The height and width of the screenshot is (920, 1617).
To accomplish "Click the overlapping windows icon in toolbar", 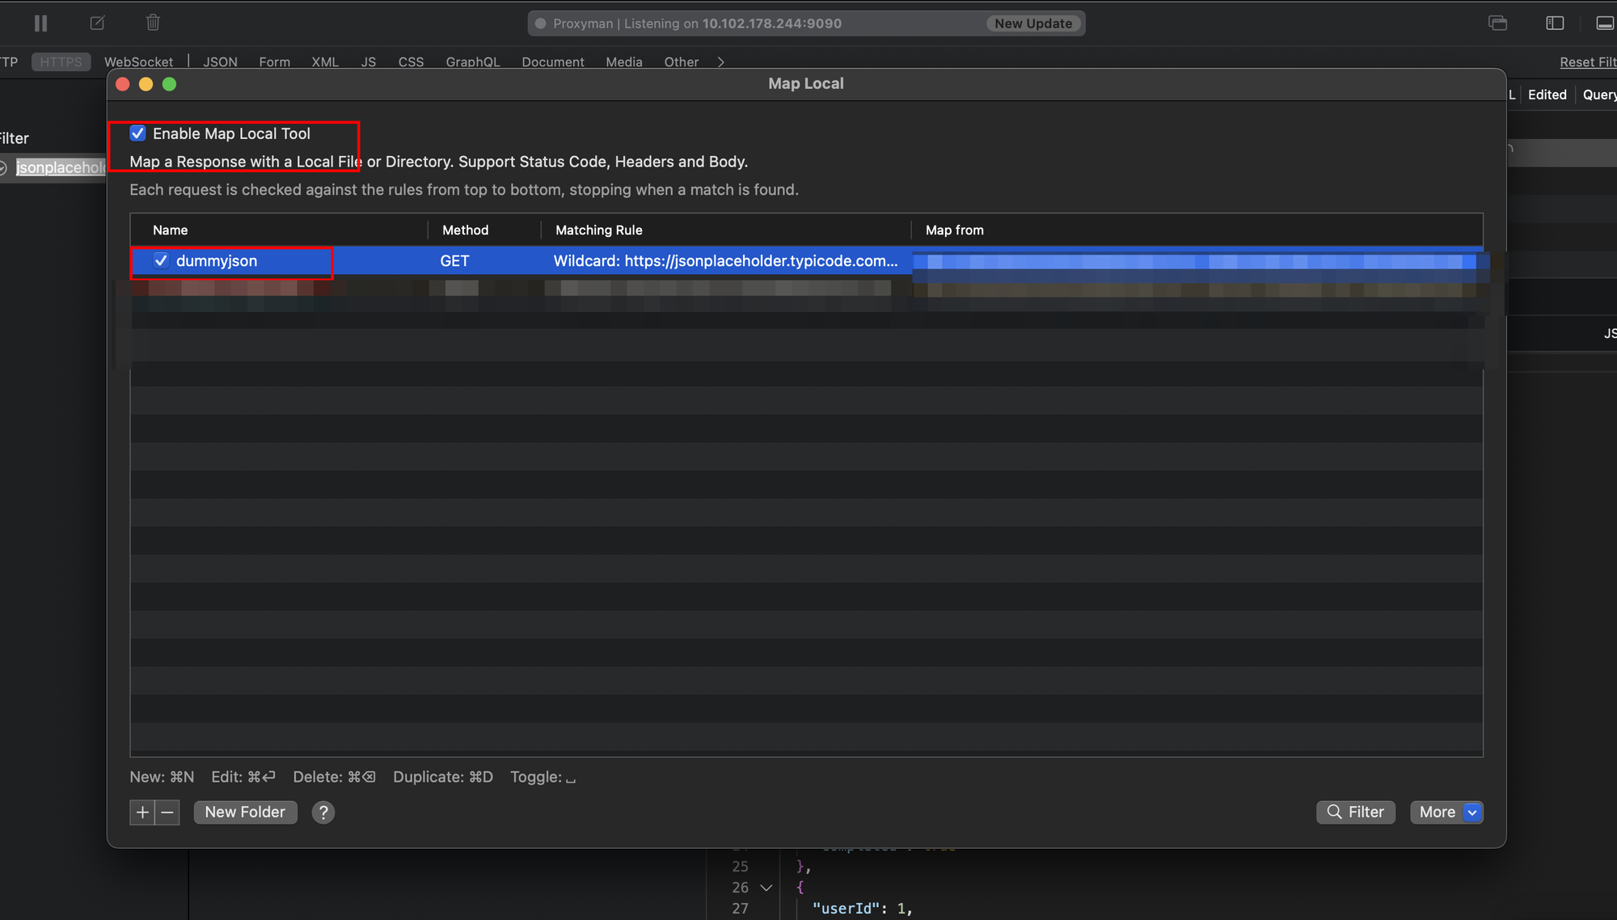I will tap(1497, 23).
